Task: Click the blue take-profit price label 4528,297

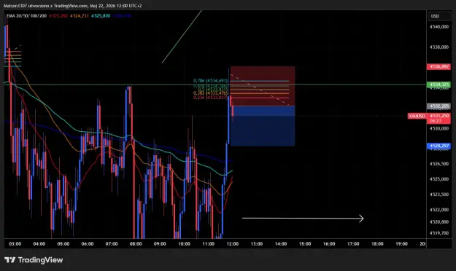Action: click(438, 146)
